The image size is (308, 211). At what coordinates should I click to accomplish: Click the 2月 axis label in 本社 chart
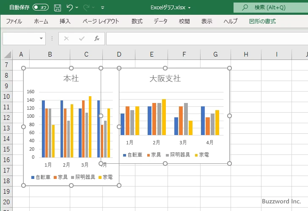(x=66, y=165)
